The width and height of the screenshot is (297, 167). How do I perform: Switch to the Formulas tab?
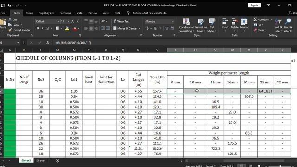pos(65,13)
